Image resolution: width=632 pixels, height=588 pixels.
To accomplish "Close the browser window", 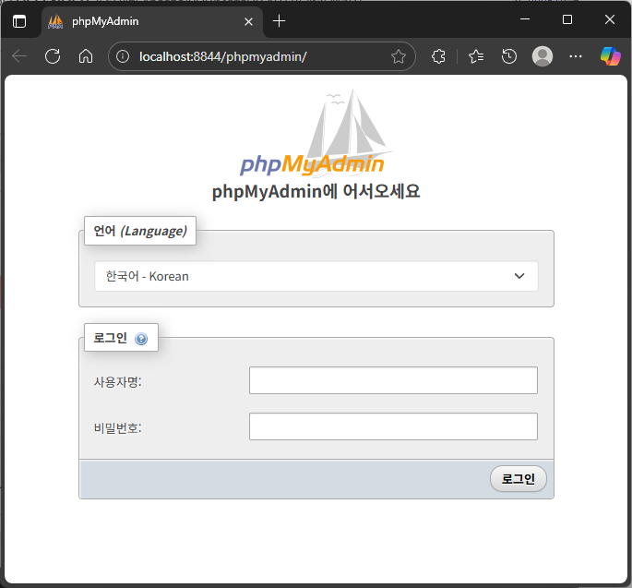I will 610,19.
